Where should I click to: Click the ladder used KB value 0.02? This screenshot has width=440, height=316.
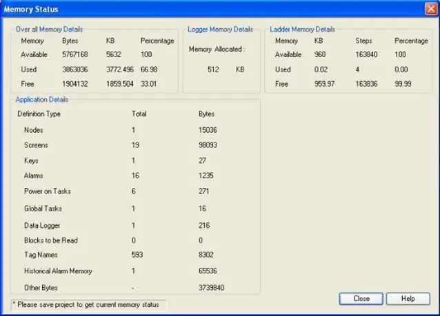(321, 70)
